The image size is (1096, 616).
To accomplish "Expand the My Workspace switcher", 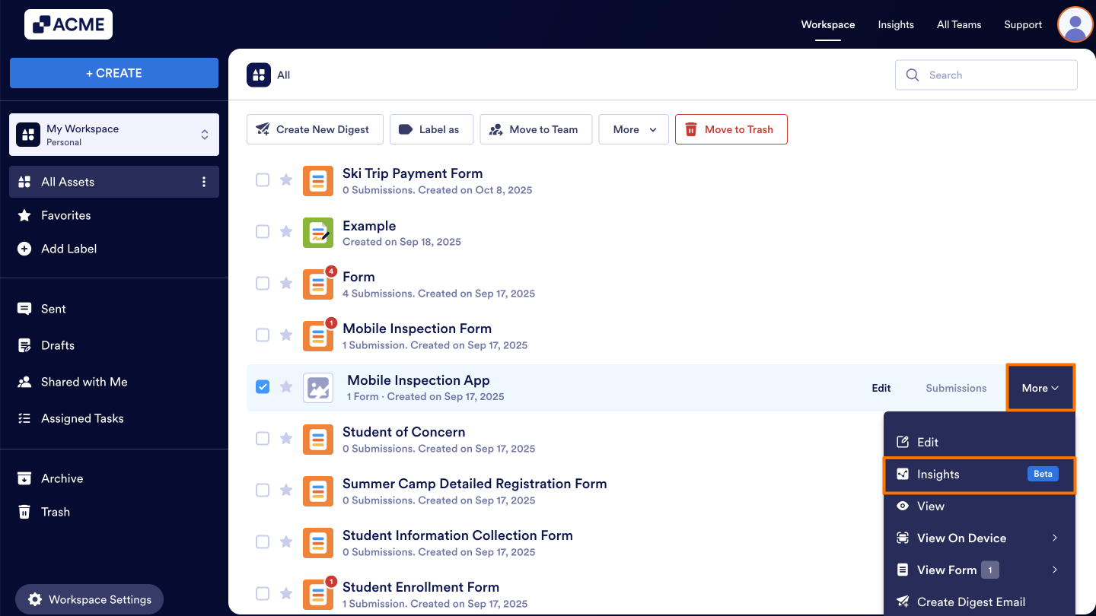I will [x=204, y=135].
